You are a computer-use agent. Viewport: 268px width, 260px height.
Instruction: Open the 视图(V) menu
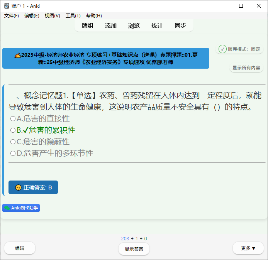click(x=52, y=16)
